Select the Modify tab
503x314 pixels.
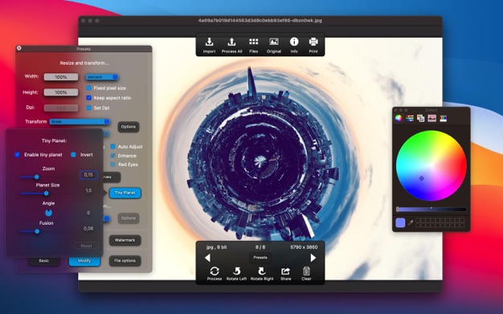84,261
